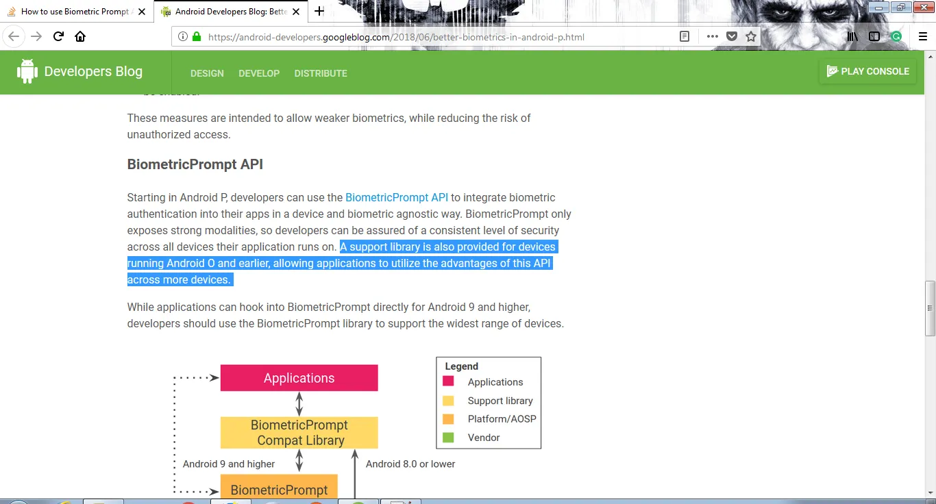Toggle reader view in the address bar
Viewport: 936px width, 504px height.
pos(685,37)
